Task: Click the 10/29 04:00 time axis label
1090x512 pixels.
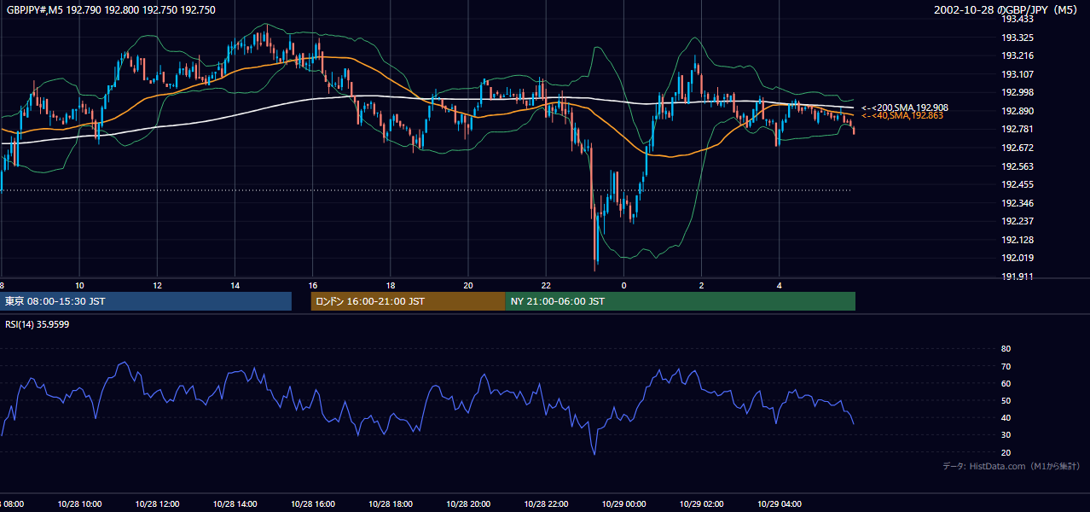Action: (780, 504)
